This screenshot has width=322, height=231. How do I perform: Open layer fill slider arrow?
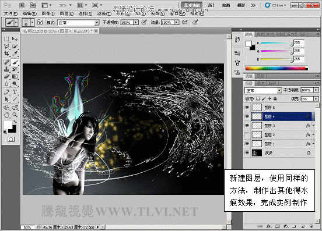tap(316, 99)
